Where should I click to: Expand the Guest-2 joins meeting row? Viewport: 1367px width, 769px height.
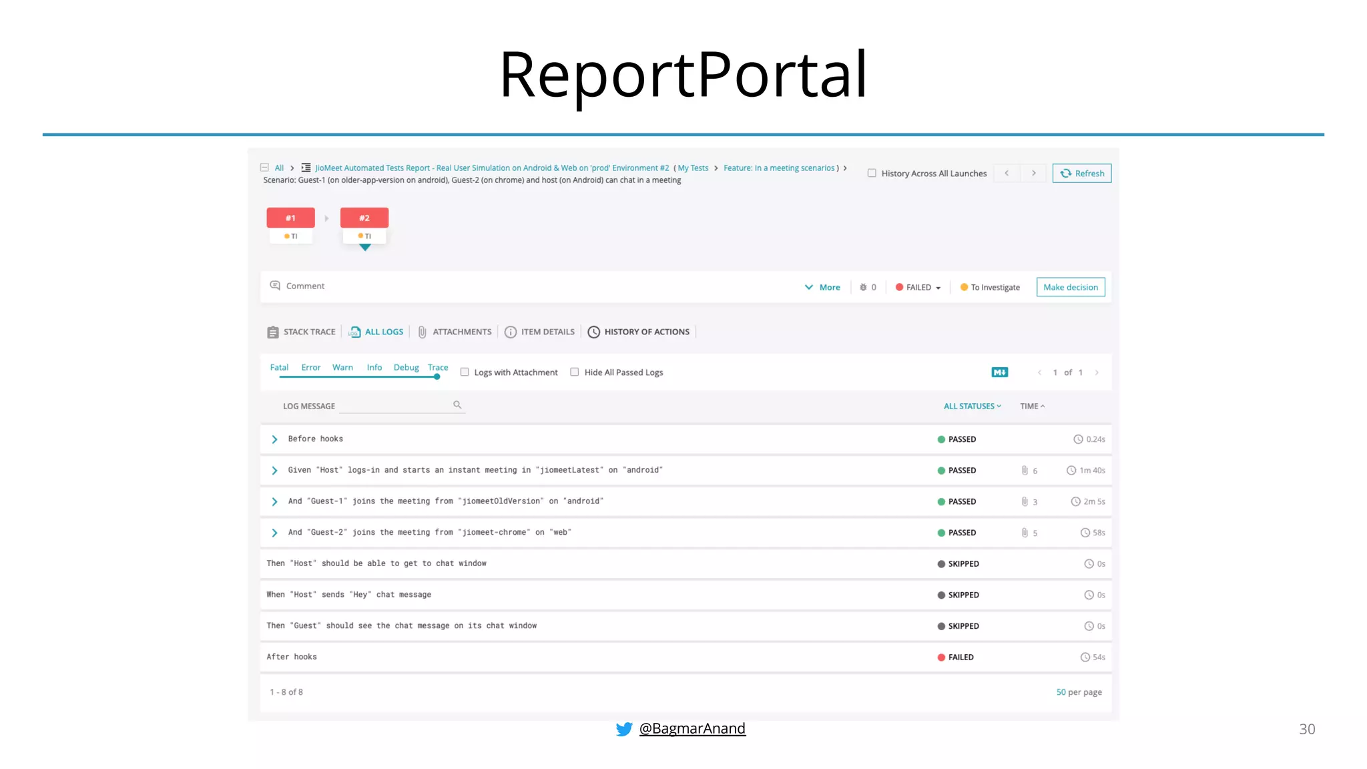[x=274, y=533]
